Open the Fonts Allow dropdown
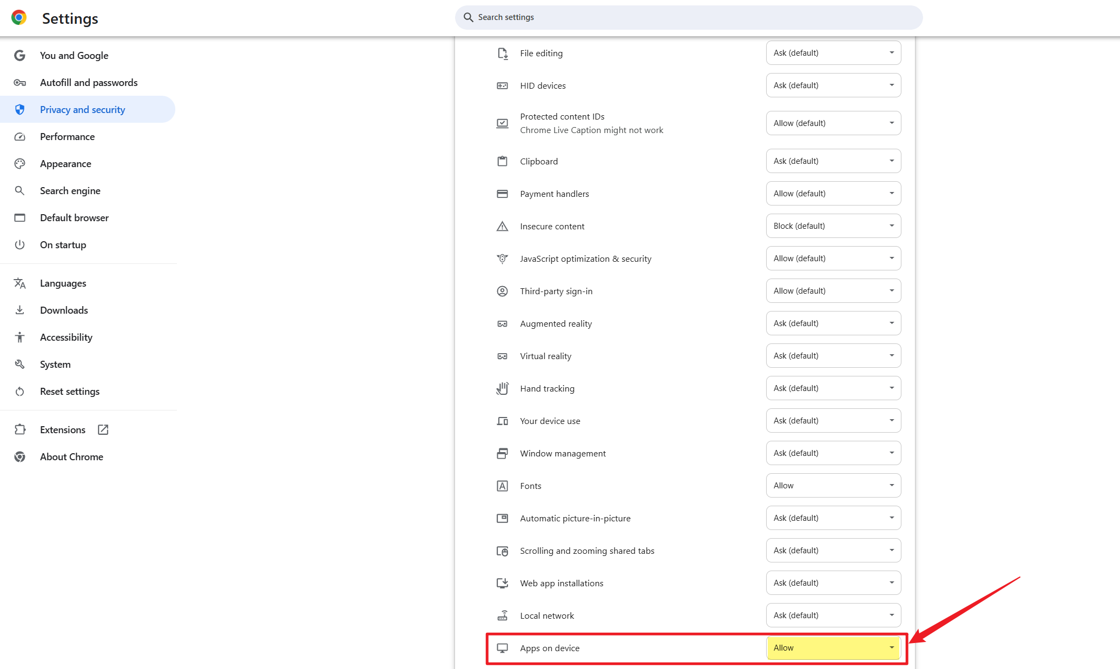Viewport: 1120px width, 669px height. tap(833, 486)
